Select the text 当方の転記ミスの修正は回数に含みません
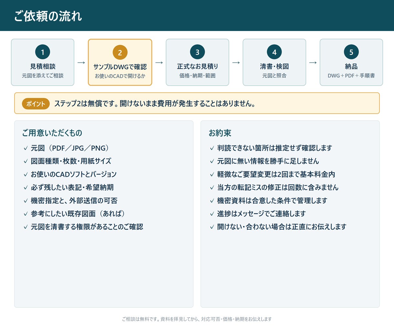Screen dimensions: 394x328 [278, 187]
